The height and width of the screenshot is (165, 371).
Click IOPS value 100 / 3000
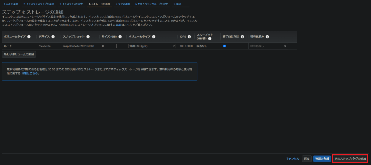tap(186, 46)
